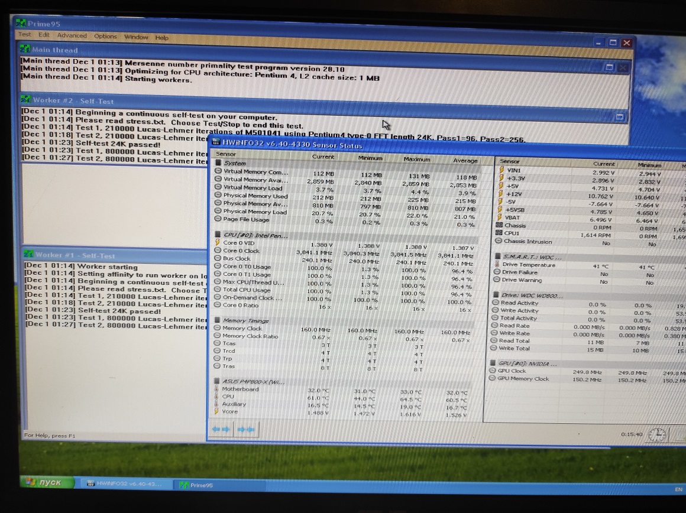
Task: Click the circle icon next to Read Activity
Action: coord(496,302)
